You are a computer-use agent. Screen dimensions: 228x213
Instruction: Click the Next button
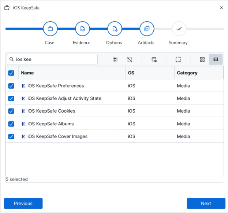coord(206,203)
